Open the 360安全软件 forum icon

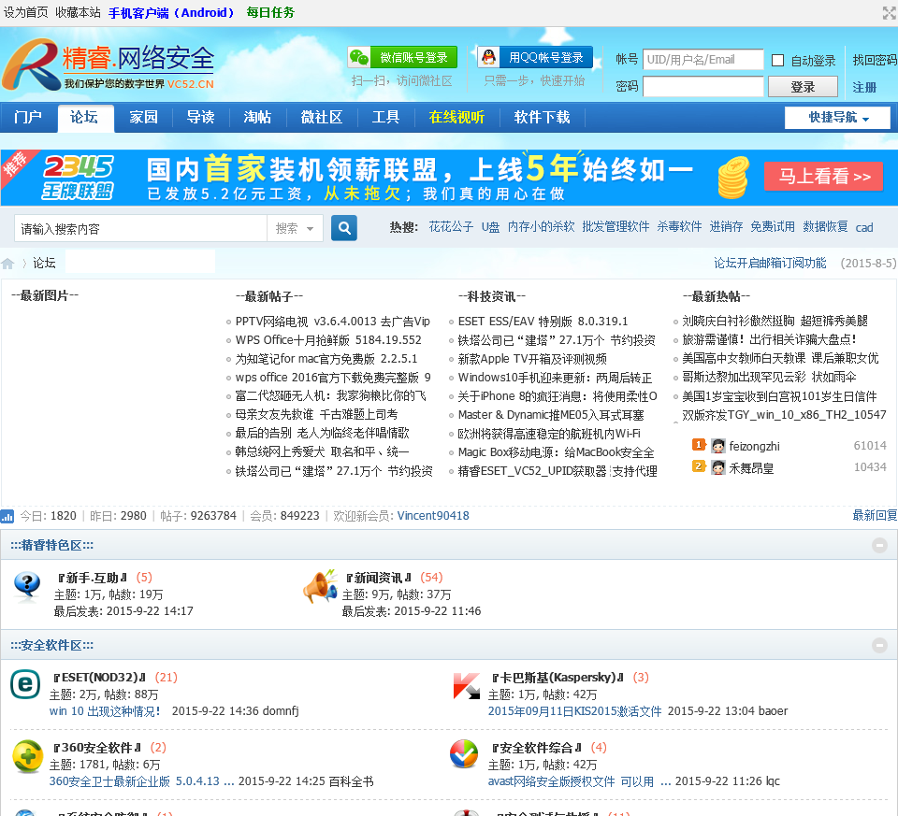coord(27,756)
